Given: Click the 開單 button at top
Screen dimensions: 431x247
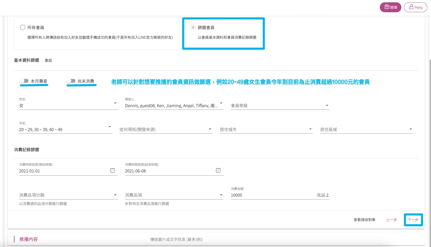Looking at the screenshot, I should pyautogui.click(x=390, y=7).
